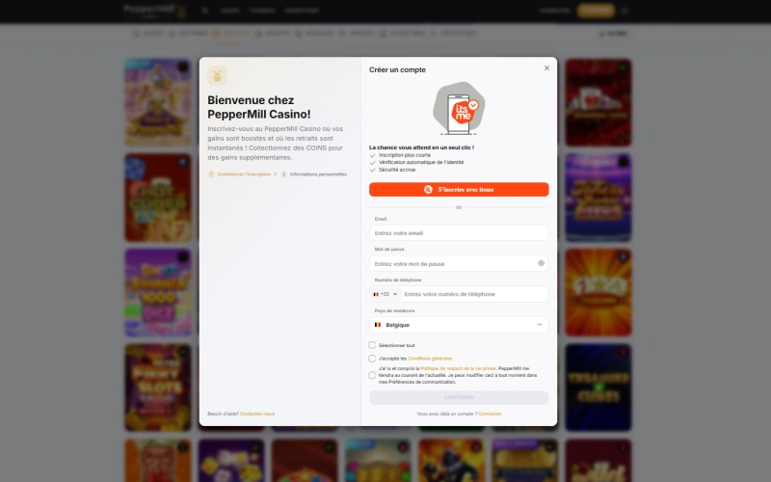This screenshot has height=482, width=771.
Task: Click the CONTINUER button
Action: [x=459, y=397]
